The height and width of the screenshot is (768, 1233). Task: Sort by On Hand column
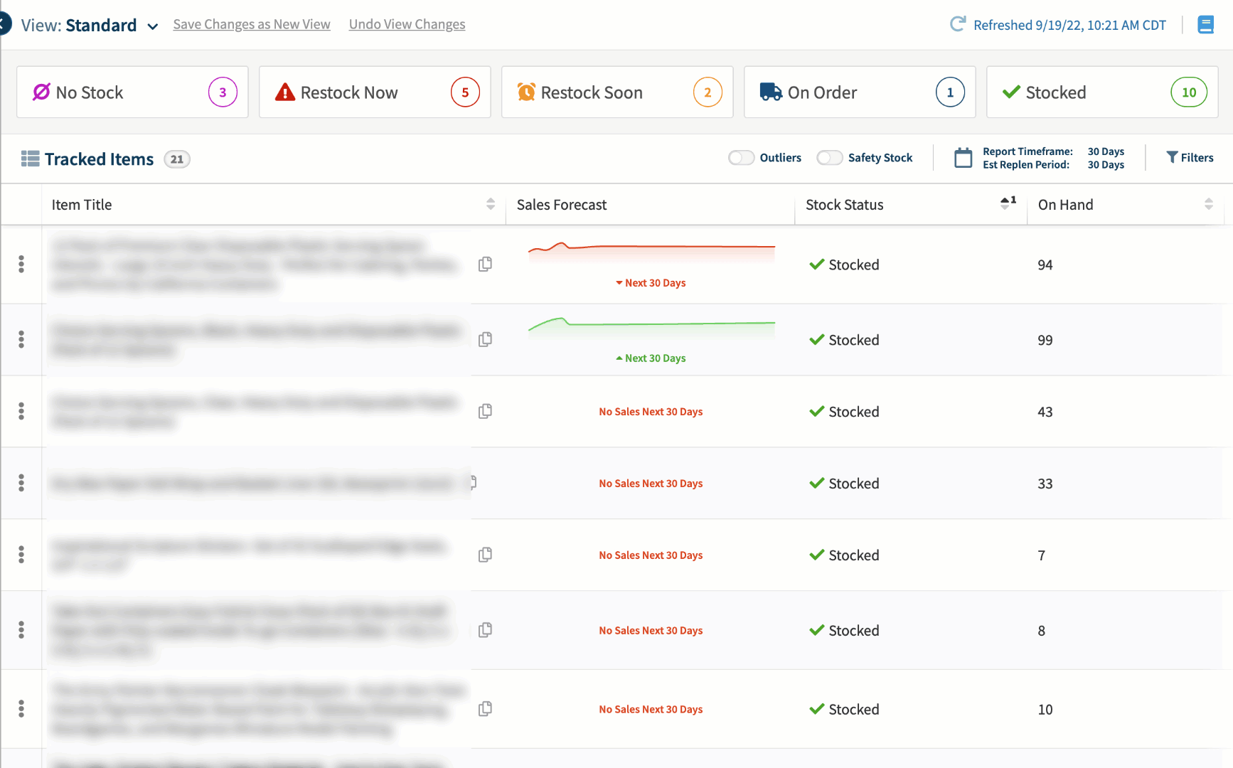pos(1208,205)
